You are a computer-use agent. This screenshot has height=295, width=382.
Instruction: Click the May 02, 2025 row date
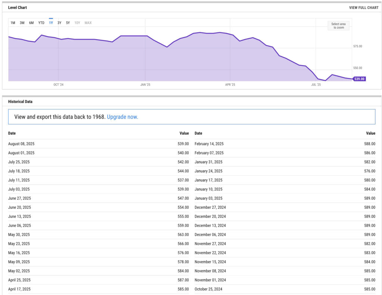(19, 271)
